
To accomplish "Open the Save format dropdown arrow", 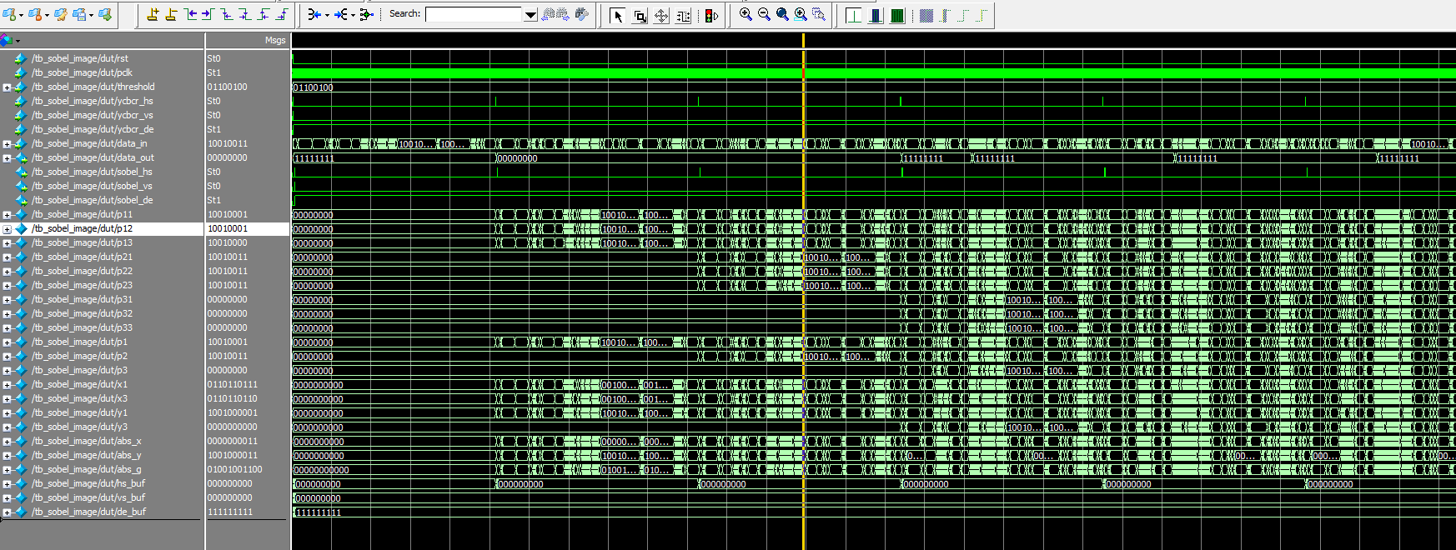I will coord(91,15).
